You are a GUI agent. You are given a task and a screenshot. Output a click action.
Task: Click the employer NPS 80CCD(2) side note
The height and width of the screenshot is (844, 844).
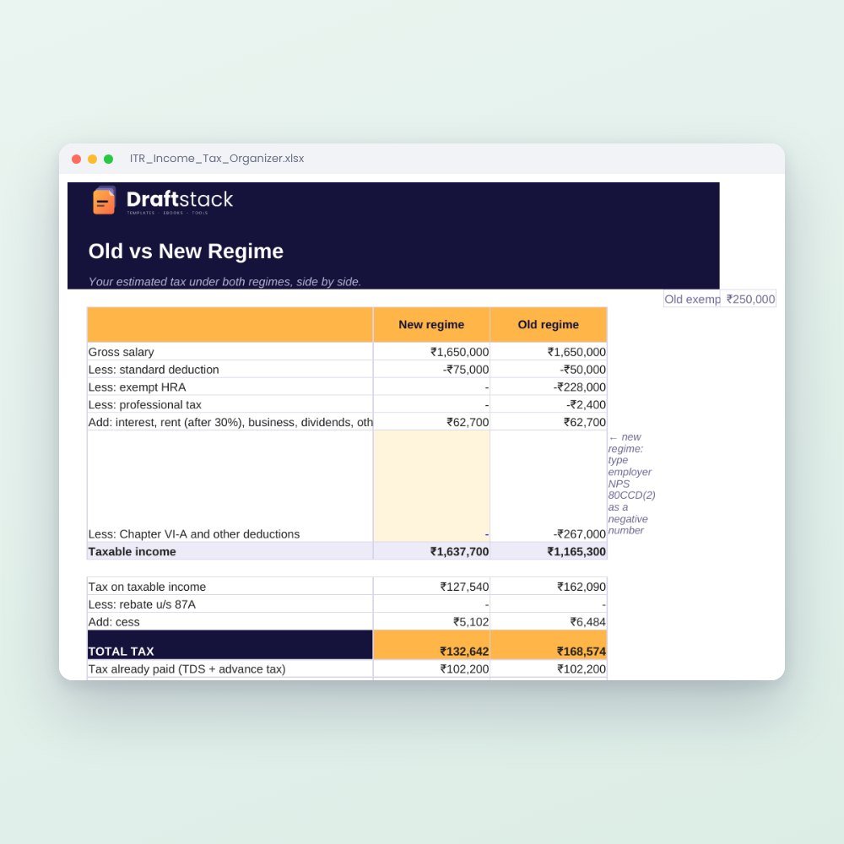[x=631, y=484]
